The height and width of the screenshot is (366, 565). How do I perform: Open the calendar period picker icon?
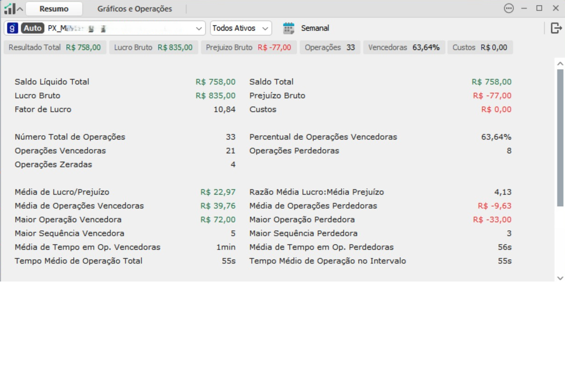(x=288, y=28)
